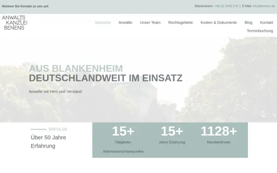Visit the Blog page
Screen dimensions: 277x173
point(248,23)
